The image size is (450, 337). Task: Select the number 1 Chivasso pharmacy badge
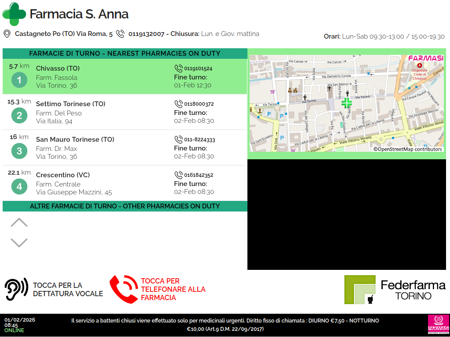(x=19, y=80)
